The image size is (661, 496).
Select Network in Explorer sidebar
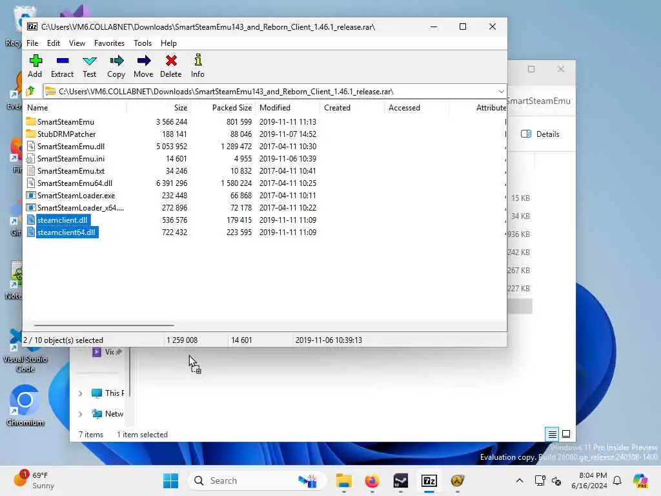click(x=108, y=414)
